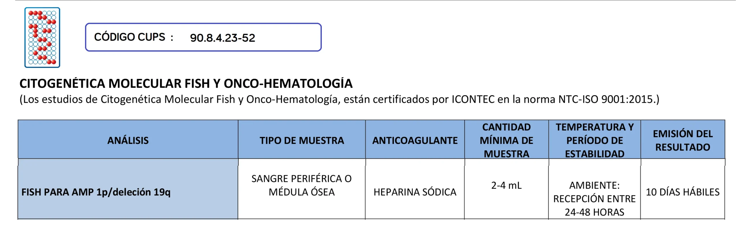The height and width of the screenshot is (236, 736).
Task: Click the HEPARINA SÓDICA cell
Action: (x=415, y=192)
